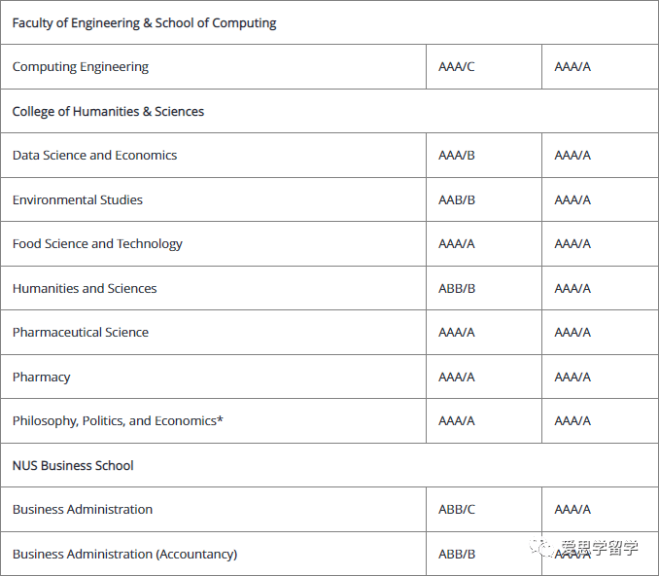
Task: Select the Pharmaceutical Science row label
Action: (x=81, y=333)
